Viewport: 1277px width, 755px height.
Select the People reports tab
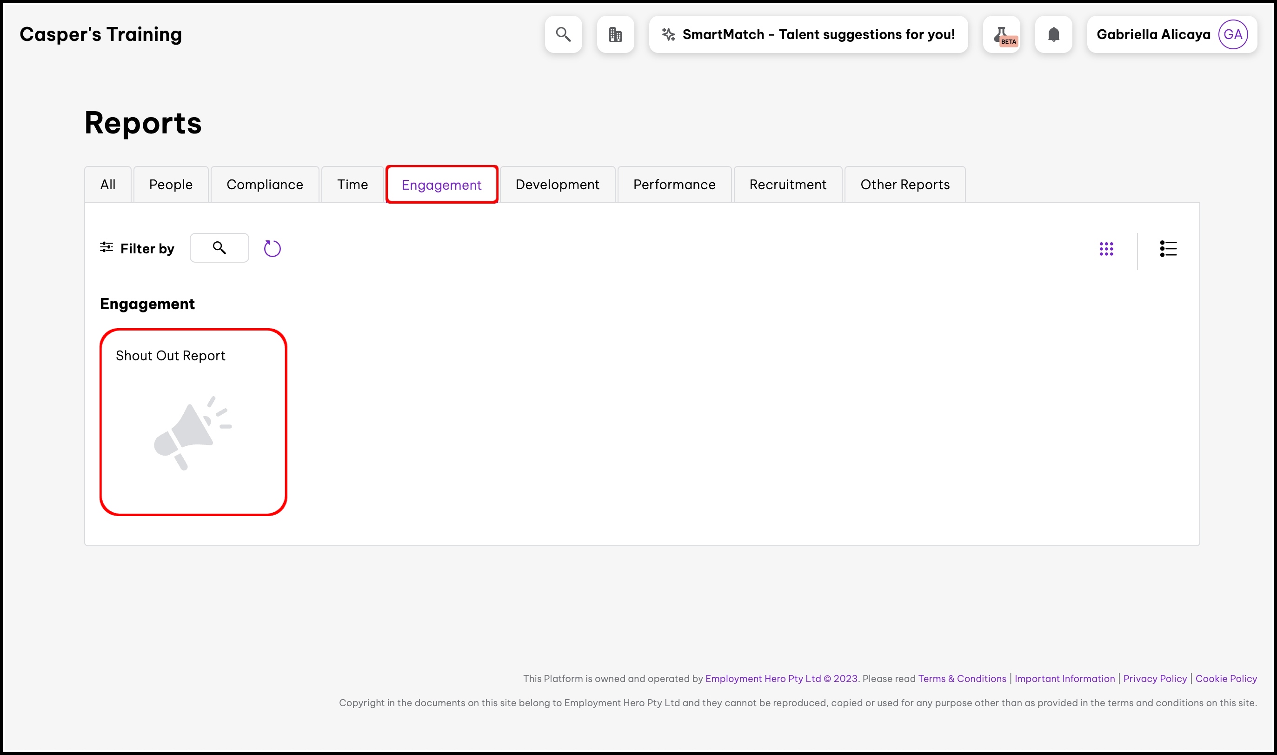pos(170,185)
